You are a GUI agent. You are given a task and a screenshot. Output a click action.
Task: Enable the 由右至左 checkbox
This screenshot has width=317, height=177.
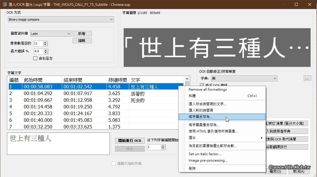[35, 58]
